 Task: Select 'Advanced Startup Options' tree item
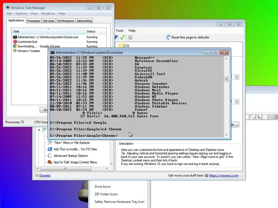[x=71, y=156]
